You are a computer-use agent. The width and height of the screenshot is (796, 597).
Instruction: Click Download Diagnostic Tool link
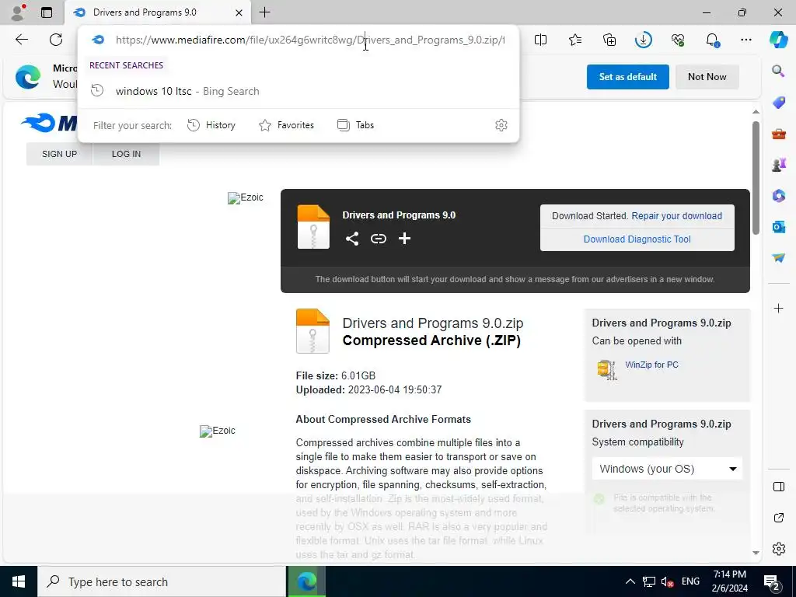tap(637, 239)
